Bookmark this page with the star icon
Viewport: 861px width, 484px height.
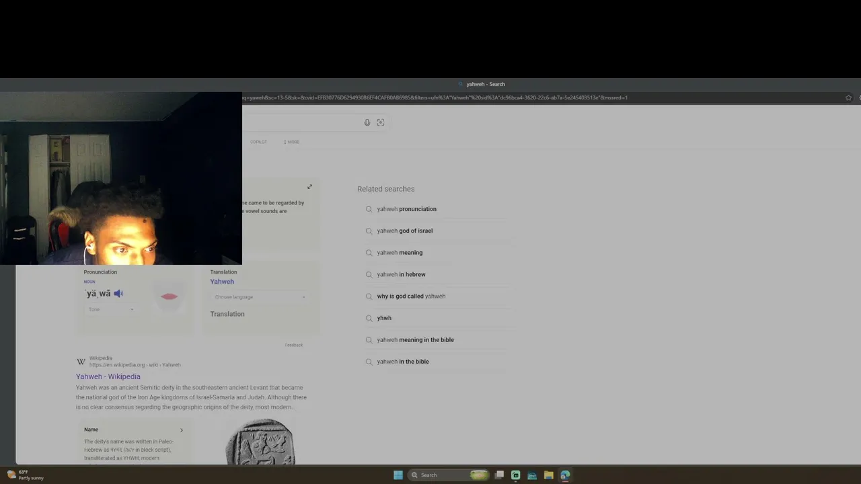pyautogui.click(x=849, y=97)
